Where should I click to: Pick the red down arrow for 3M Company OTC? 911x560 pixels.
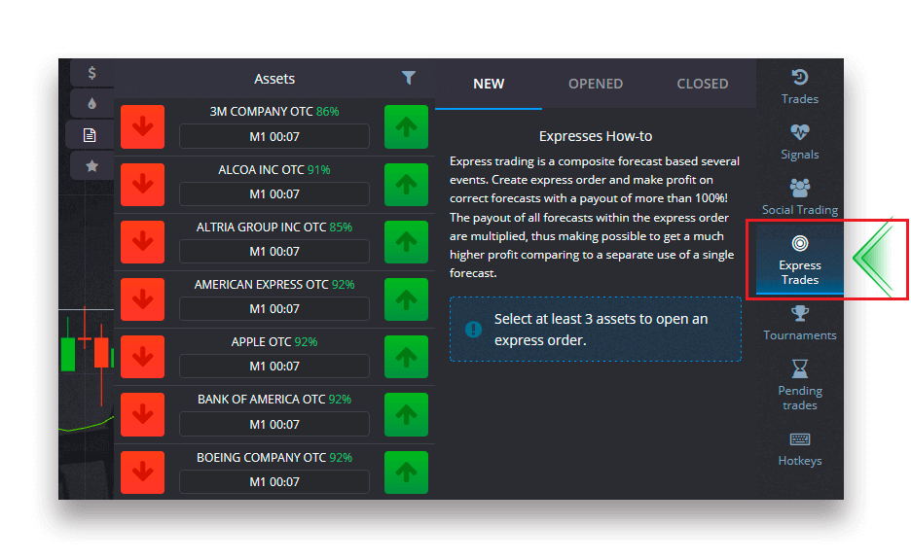click(142, 127)
